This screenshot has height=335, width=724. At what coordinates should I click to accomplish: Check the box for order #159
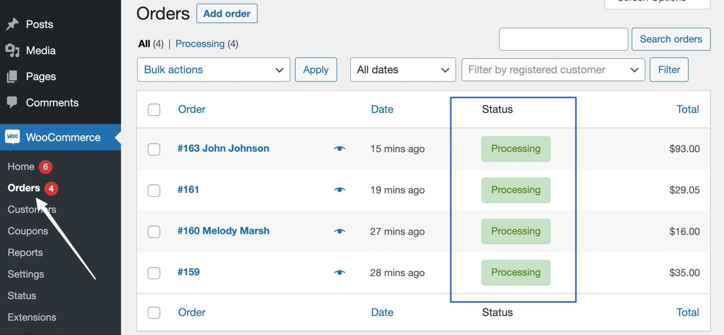pyautogui.click(x=154, y=273)
